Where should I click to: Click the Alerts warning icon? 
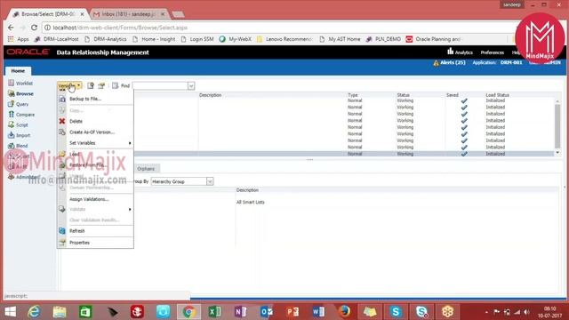(436, 63)
